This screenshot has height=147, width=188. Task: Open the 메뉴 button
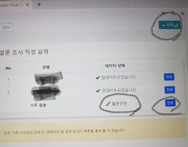(x=6, y=28)
